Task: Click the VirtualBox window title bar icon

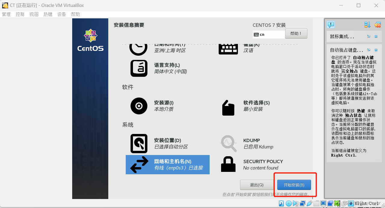Action: tap(5, 5)
